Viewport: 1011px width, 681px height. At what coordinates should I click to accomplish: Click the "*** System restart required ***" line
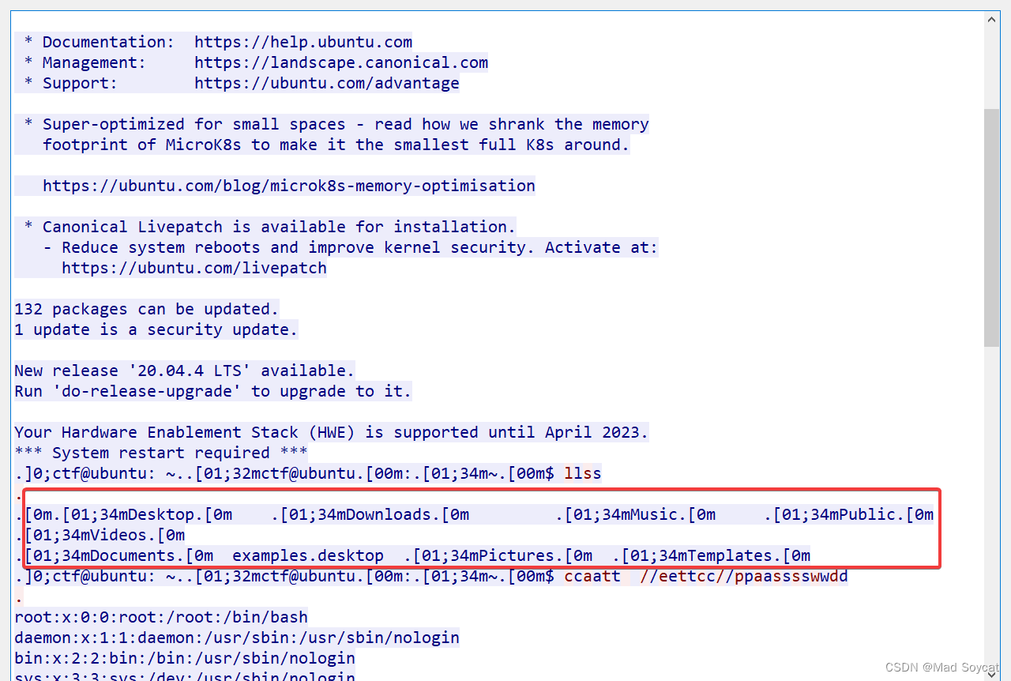[x=161, y=453]
